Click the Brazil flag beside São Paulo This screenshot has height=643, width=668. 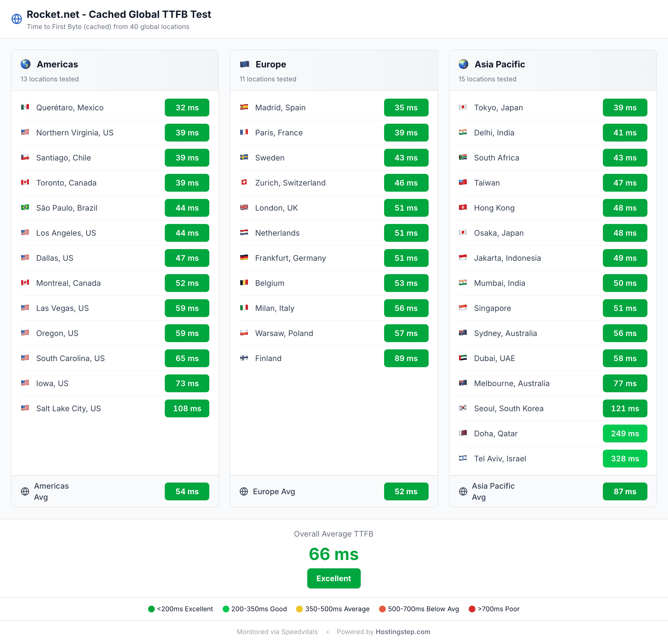coord(25,207)
